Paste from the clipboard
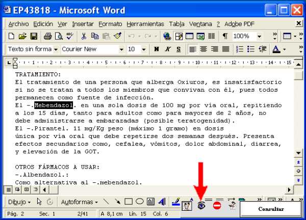This screenshot has width=306, height=220. click(x=106, y=36)
